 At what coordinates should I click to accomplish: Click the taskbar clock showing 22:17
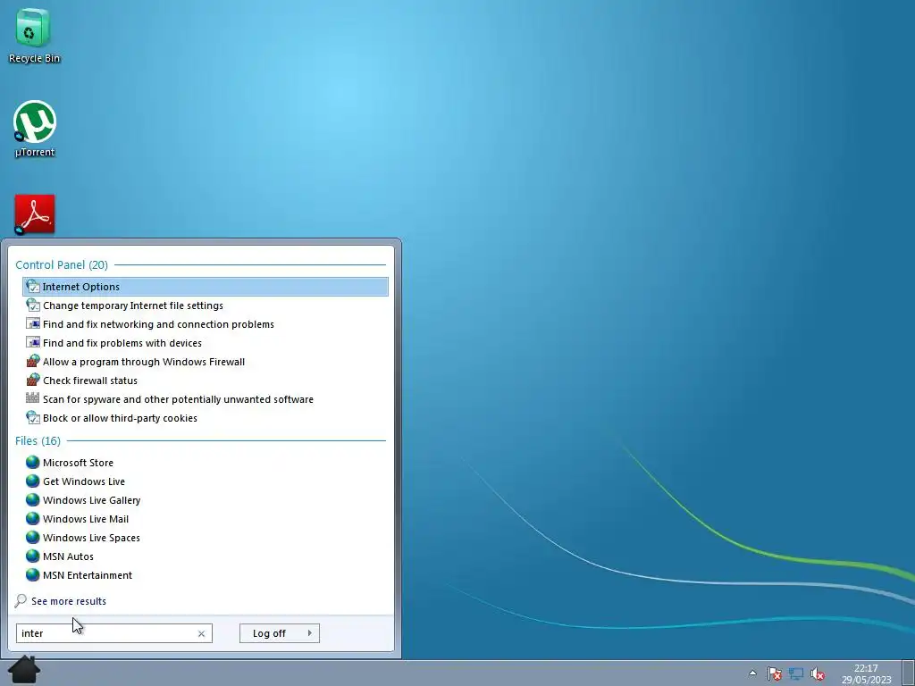[866, 673]
